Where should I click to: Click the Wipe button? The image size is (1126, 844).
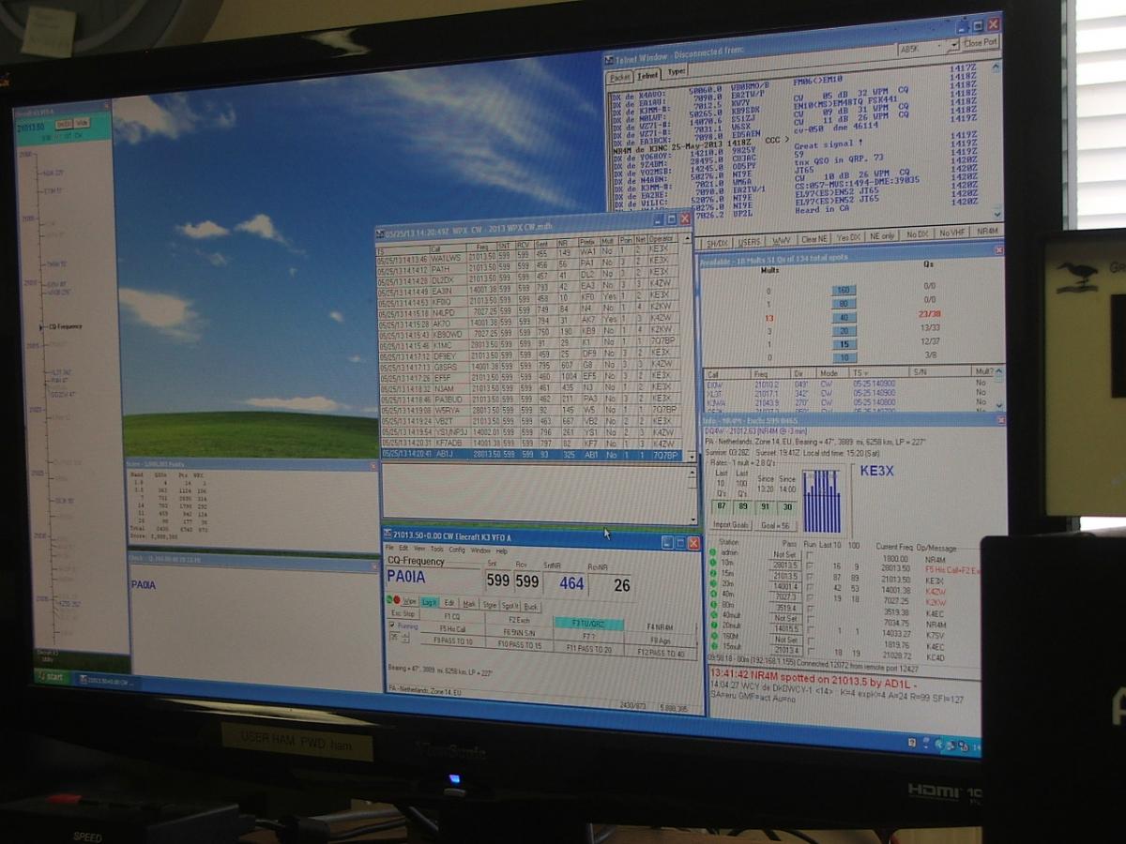tap(409, 601)
